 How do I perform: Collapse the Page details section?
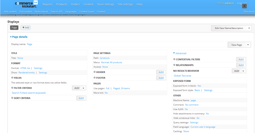click(19, 37)
